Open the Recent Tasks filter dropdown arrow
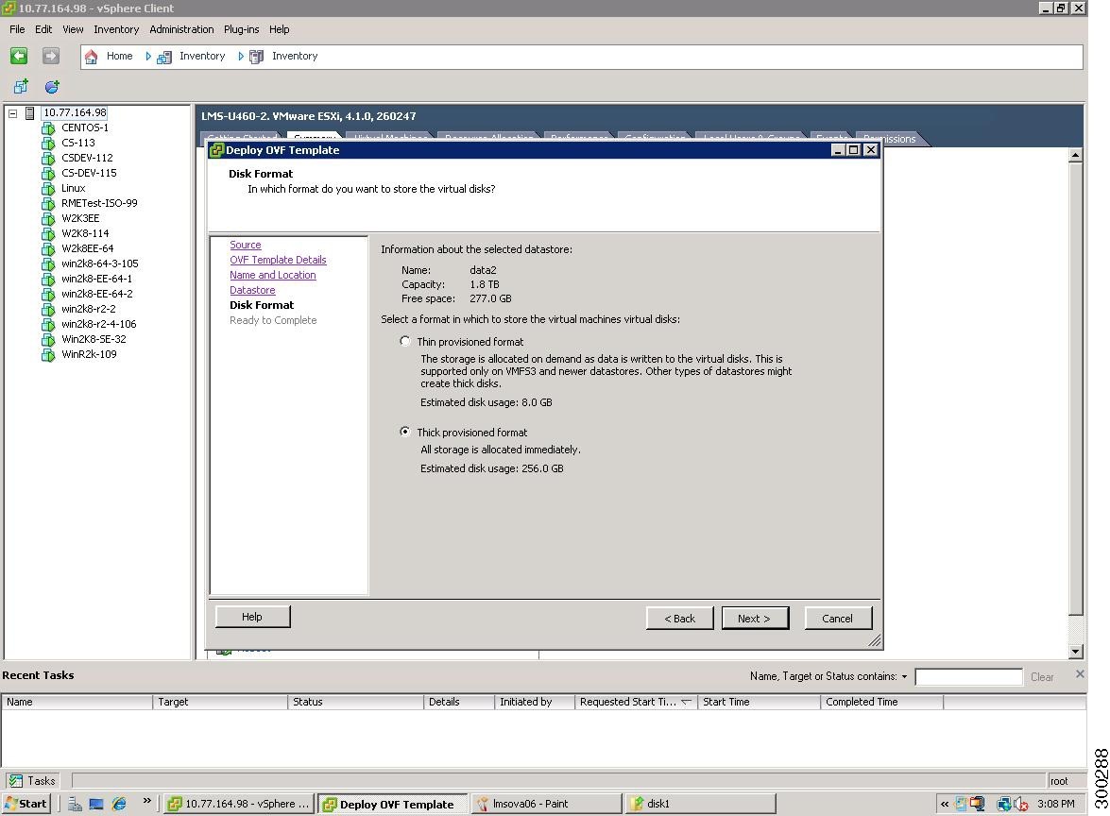This screenshot has height=816, width=1110. point(904,676)
